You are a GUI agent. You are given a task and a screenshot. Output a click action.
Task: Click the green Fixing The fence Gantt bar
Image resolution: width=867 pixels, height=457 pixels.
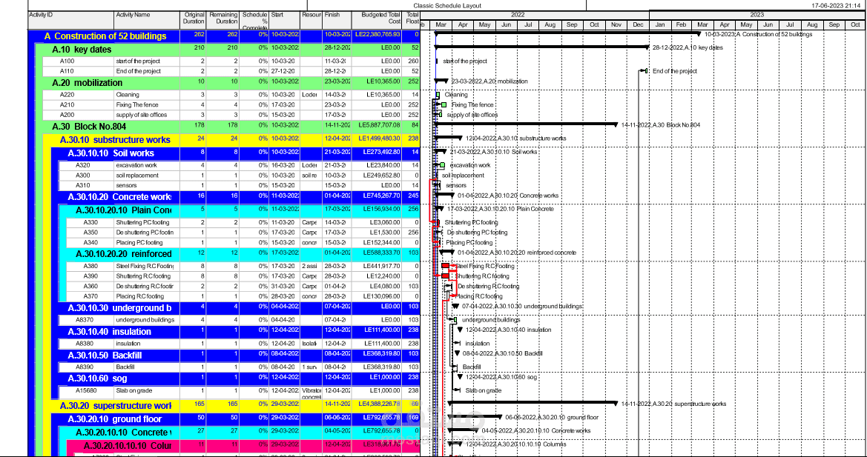[444, 105]
